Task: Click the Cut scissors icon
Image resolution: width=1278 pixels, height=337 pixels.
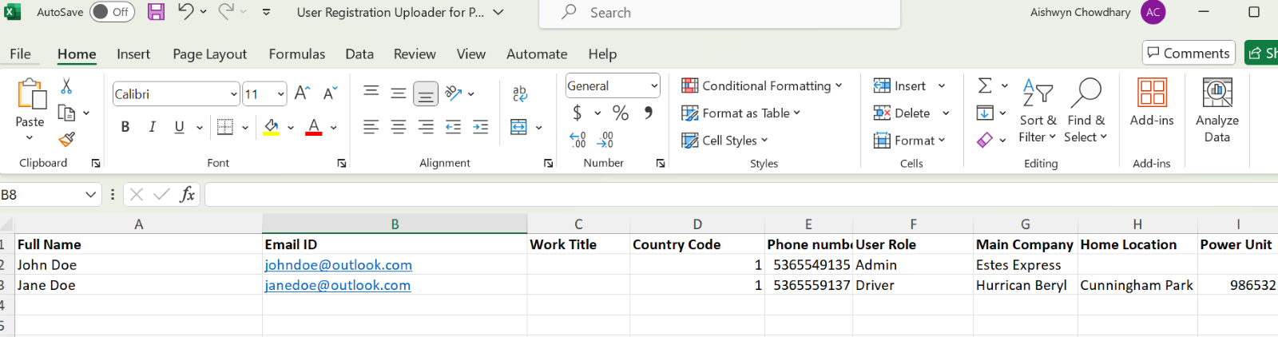Action: click(x=66, y=85)
